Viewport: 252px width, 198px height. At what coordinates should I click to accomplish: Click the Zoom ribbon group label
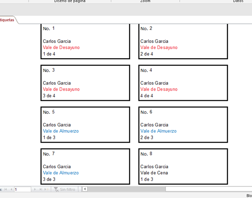[145, 1]
